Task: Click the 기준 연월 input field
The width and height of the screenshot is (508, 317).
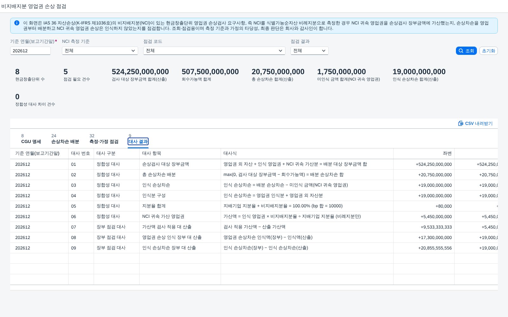Action: 30,51
